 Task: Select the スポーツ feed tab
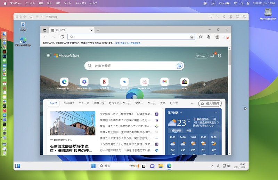[99, 103]
